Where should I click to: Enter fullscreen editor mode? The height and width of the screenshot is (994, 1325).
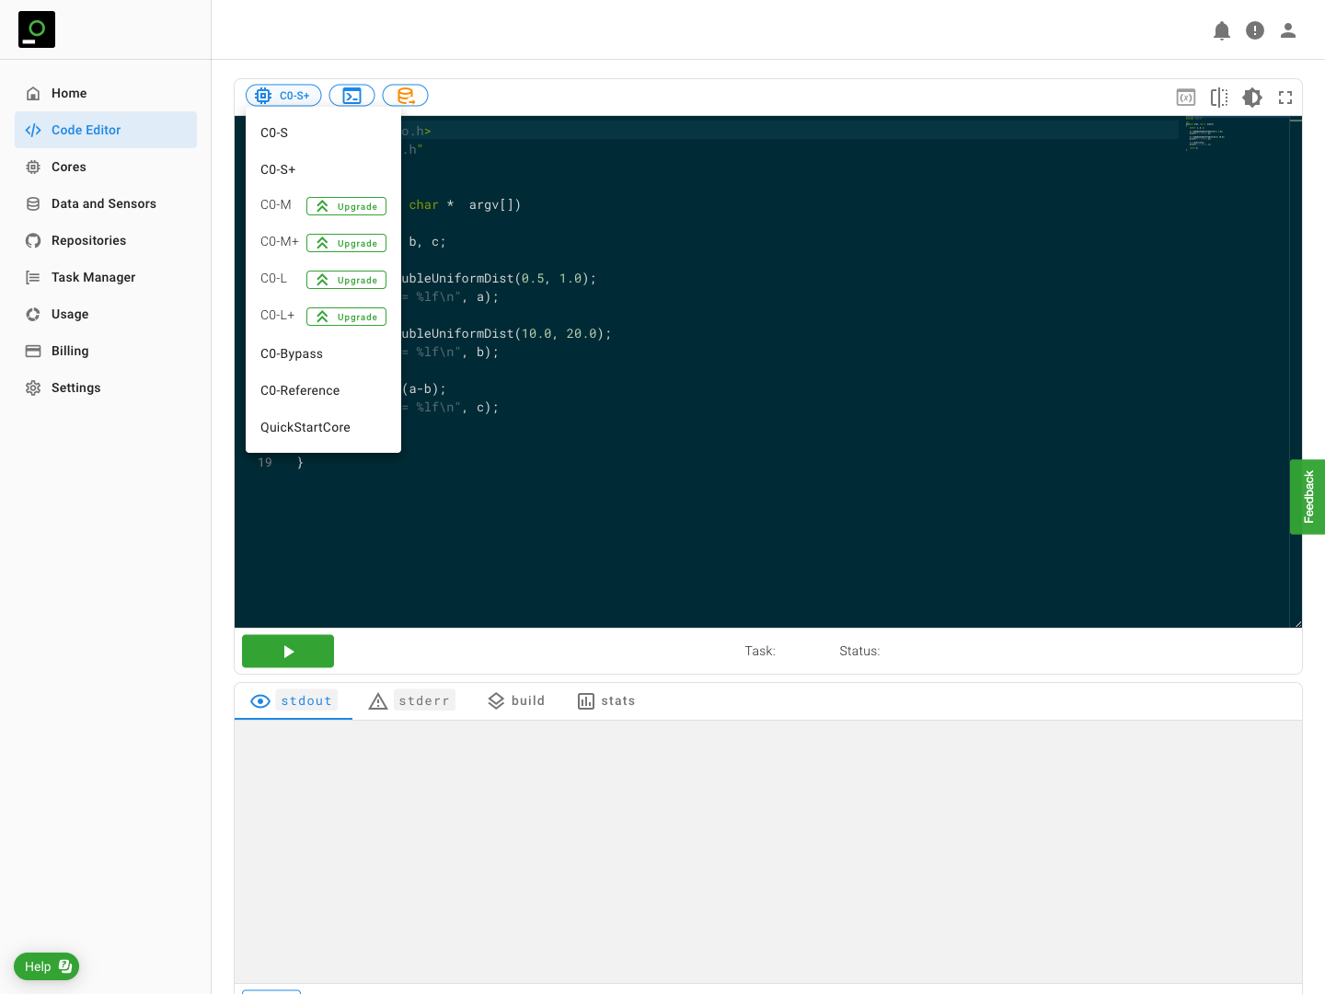pyautogui.click(x=1285, y=98)
